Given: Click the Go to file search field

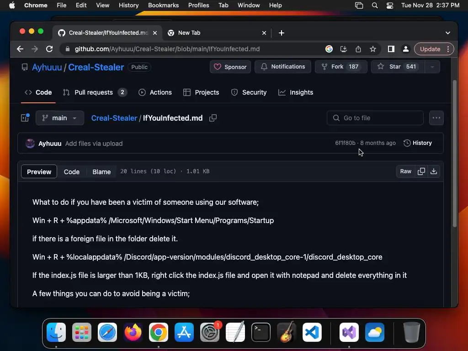Looking at the screenshot, I should pyautogui.click(x=375, y=118).
